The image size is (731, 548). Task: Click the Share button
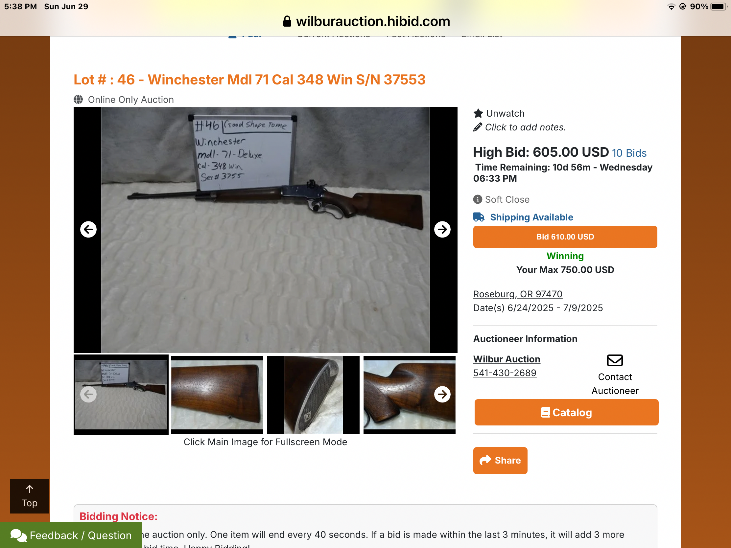tap(500, 461)
